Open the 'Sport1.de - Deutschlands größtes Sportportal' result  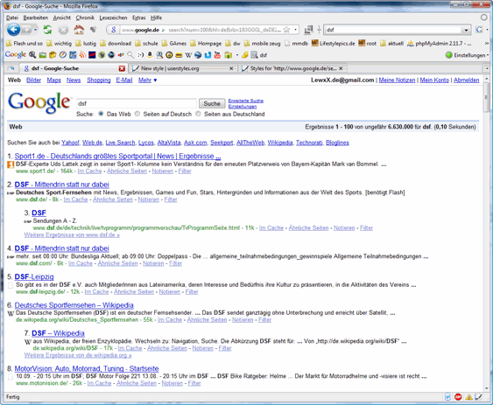click(117, 156)
